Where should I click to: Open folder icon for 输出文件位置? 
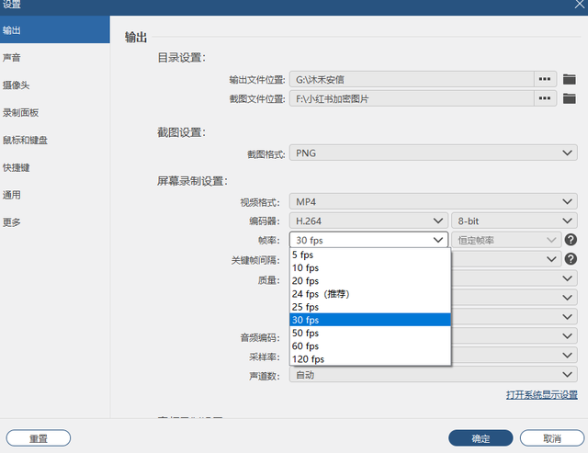coord(569,80)
